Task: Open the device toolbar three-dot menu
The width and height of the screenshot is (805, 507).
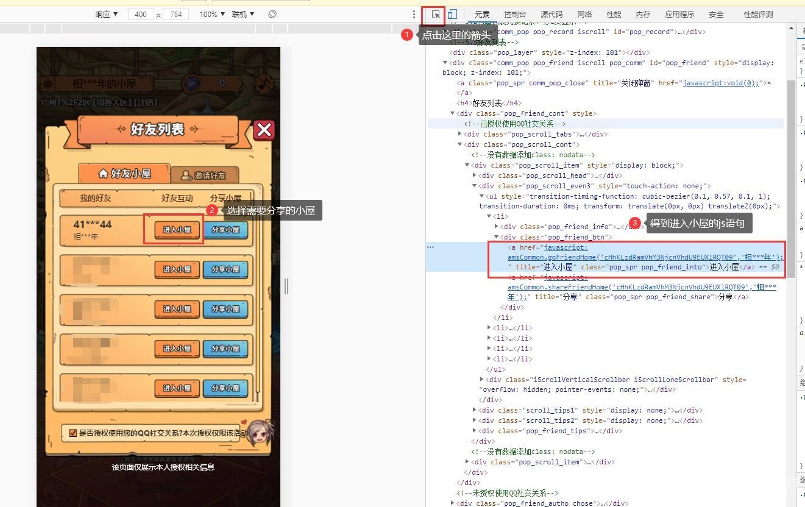Action: click(x=414, y=14)
